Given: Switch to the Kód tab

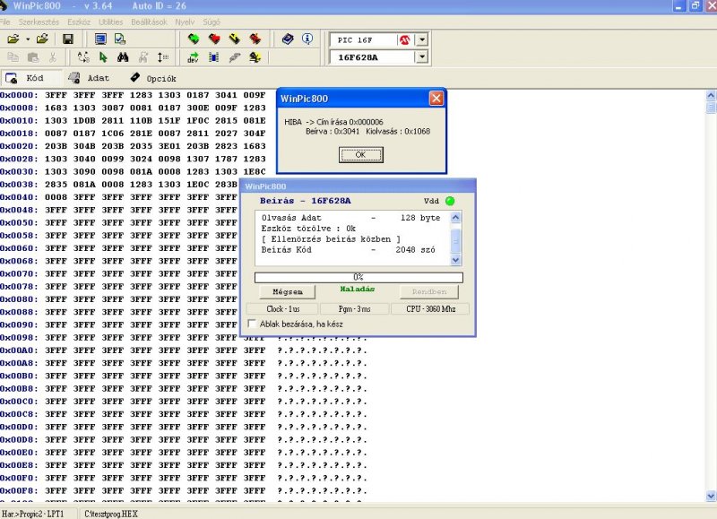Looking at the screenshot, I should point(31,78).
